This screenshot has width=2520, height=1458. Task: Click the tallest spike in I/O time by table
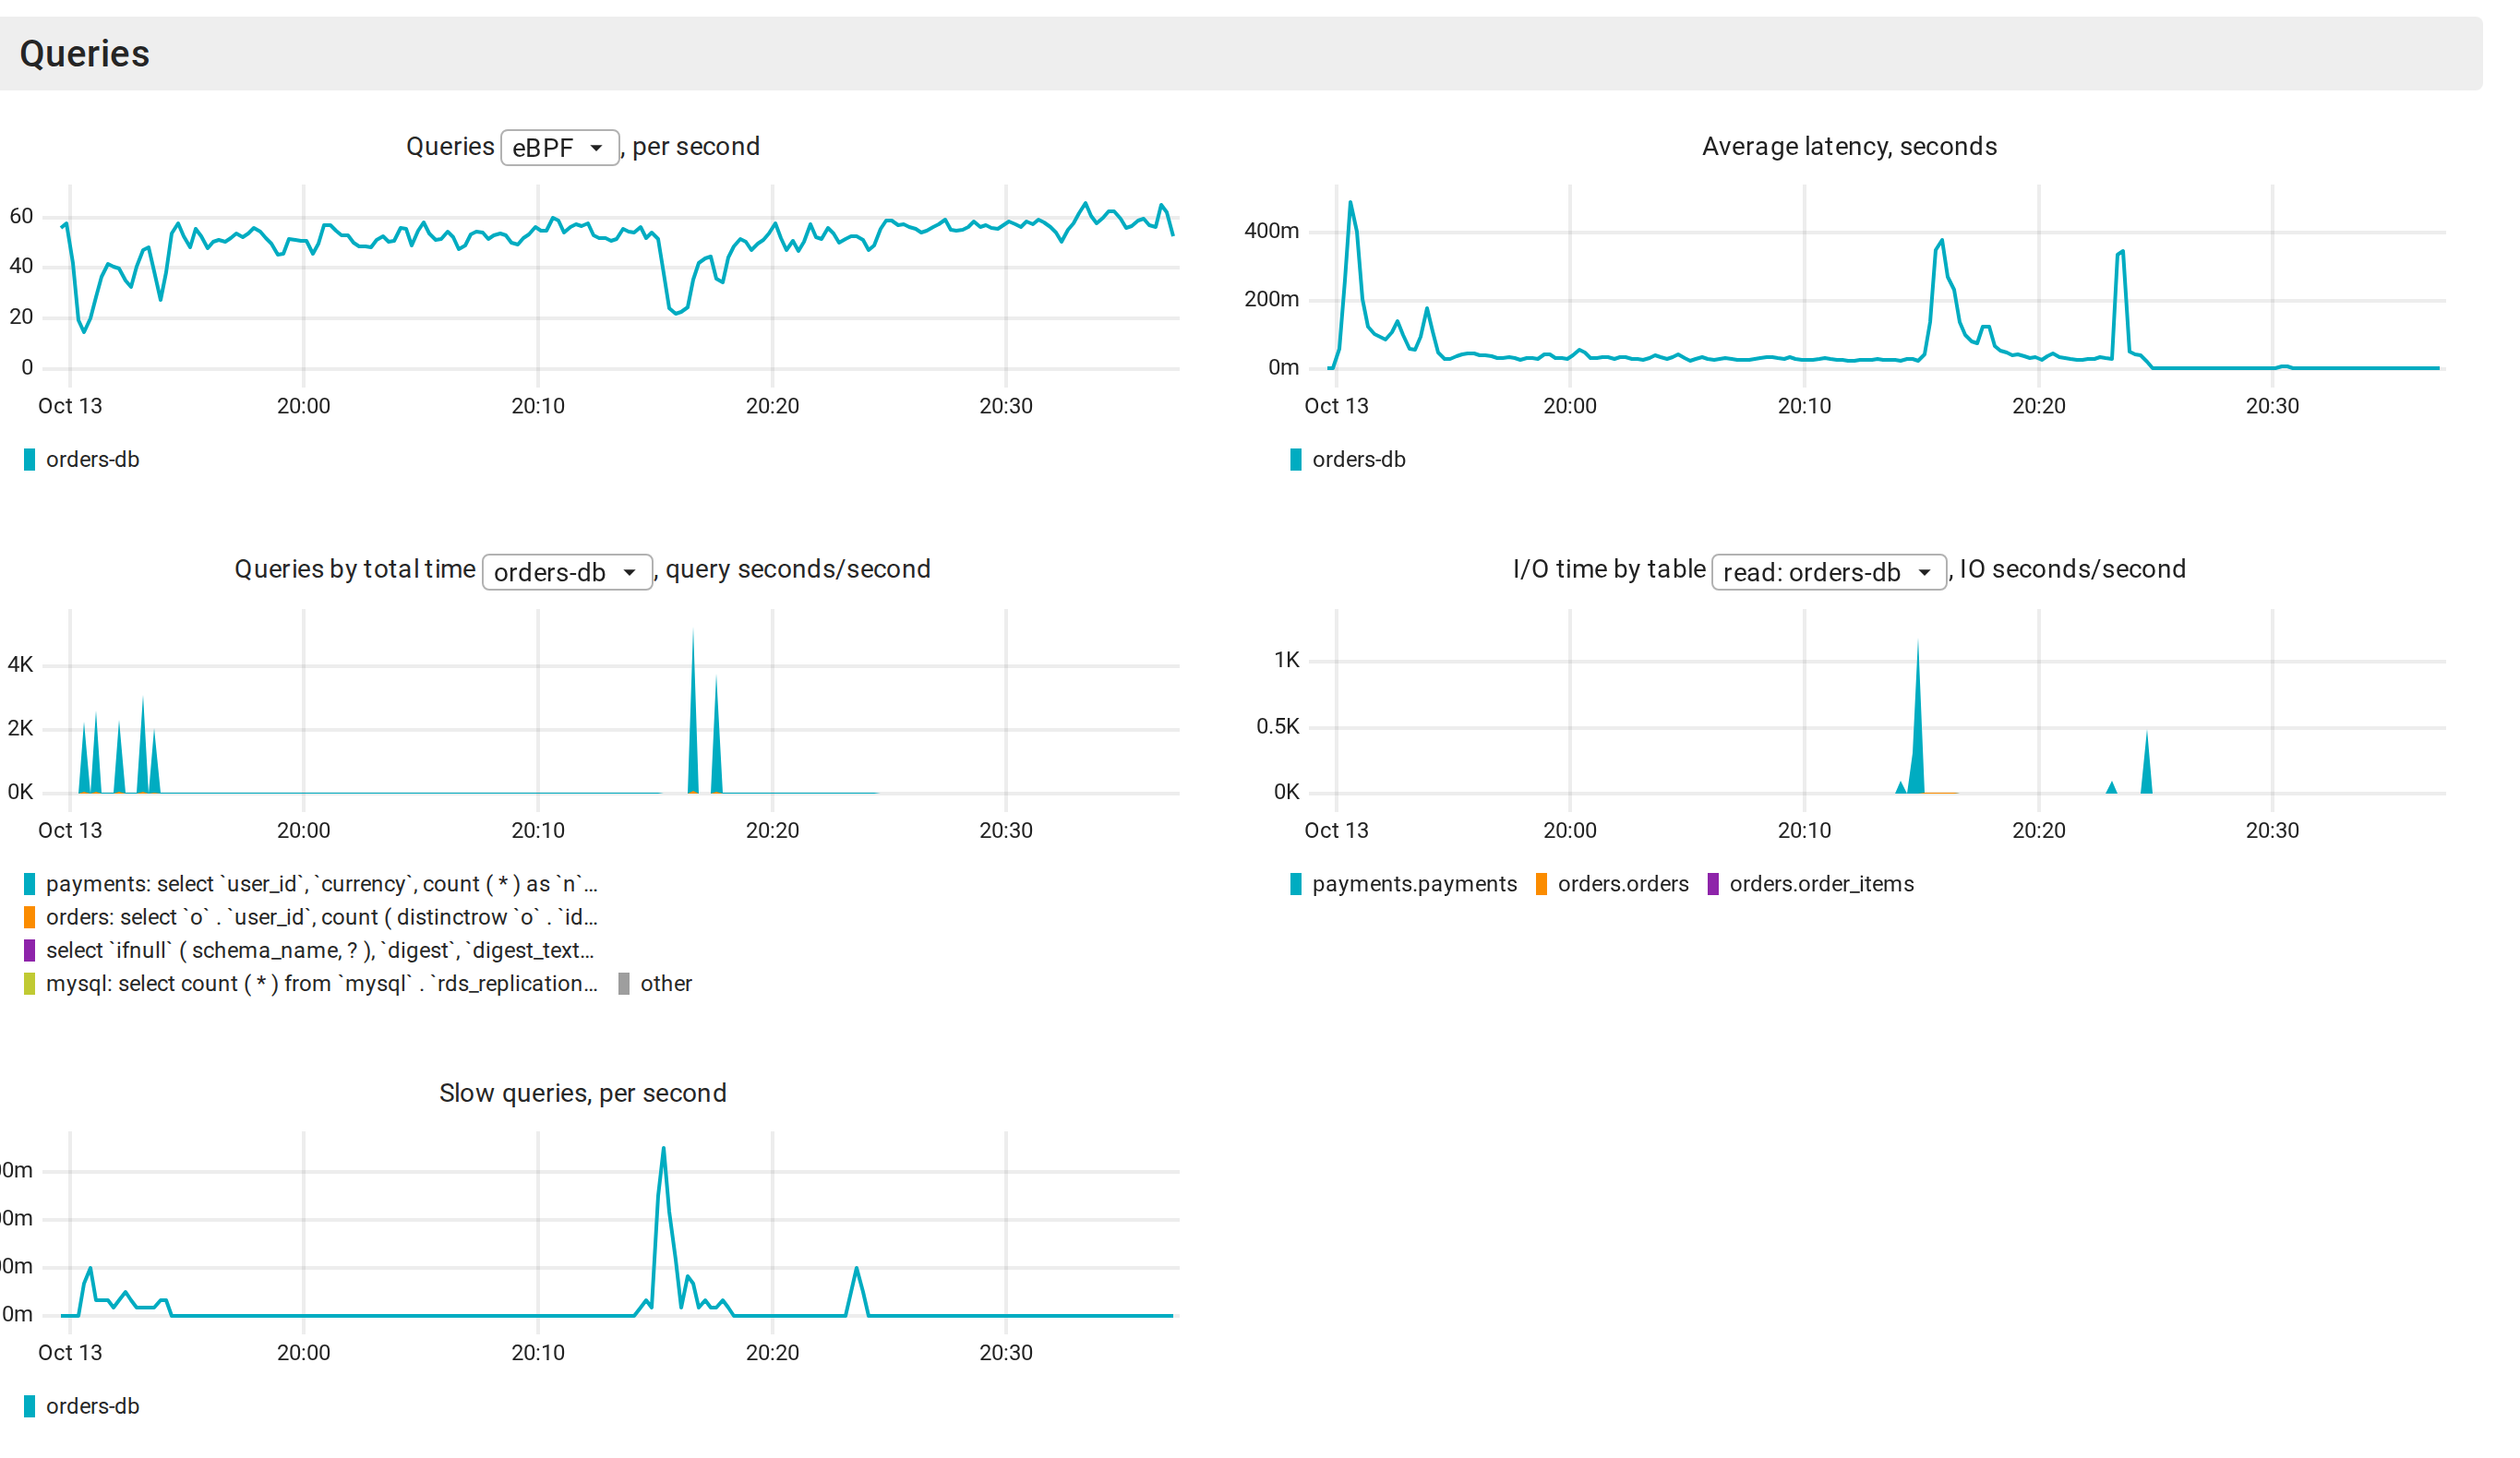(x=1917, y=715)
